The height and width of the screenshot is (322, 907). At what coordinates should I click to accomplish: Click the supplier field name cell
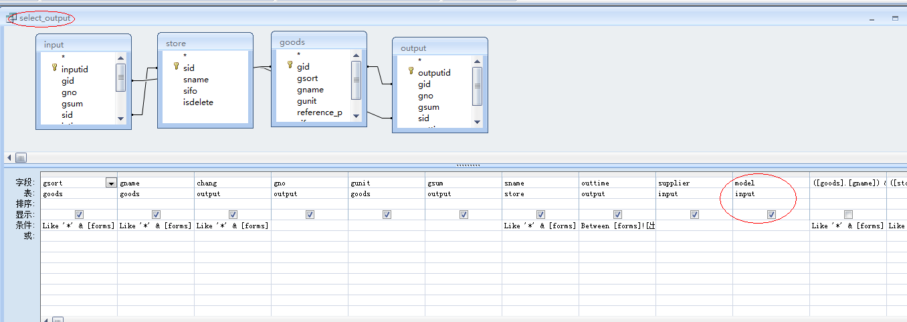(x=694, y=183)
